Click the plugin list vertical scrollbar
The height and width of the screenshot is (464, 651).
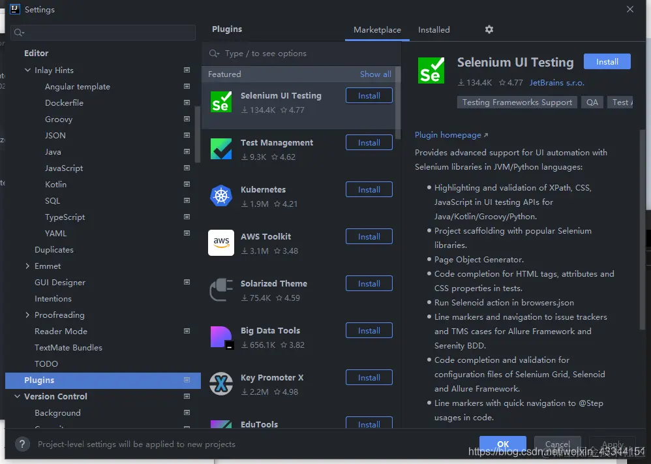(398, 103)
